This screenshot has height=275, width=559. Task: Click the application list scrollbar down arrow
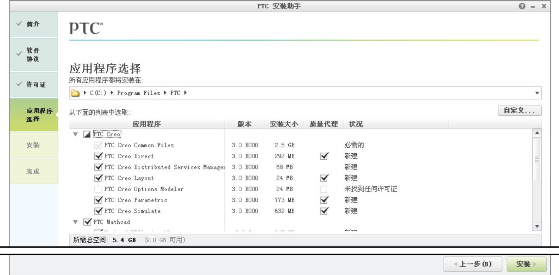click(x=537, y=226)
